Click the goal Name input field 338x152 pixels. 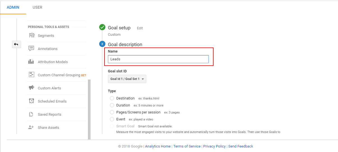pyautogui.click(x=158, y=59)
